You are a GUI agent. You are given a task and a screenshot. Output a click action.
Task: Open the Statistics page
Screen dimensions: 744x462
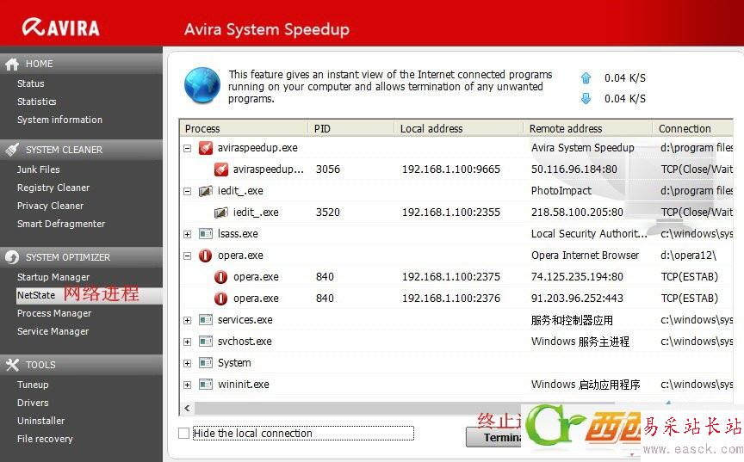click(x=36, y=102)
